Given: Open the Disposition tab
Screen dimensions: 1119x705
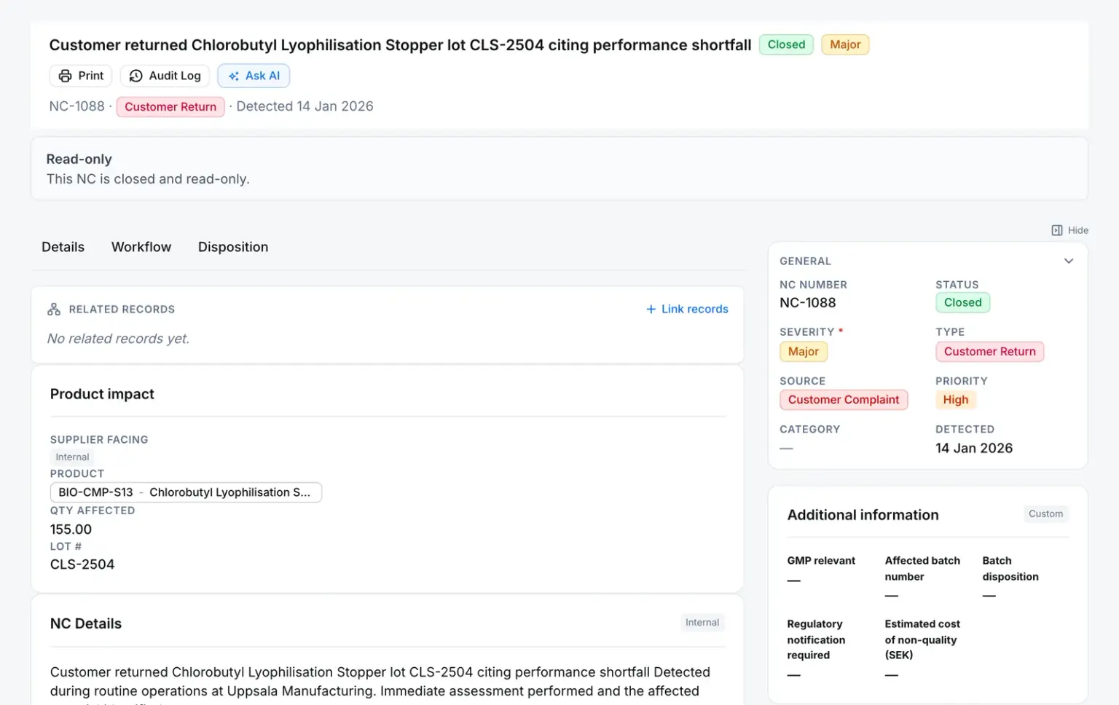Looking at the screenshot, I should 233,247.
